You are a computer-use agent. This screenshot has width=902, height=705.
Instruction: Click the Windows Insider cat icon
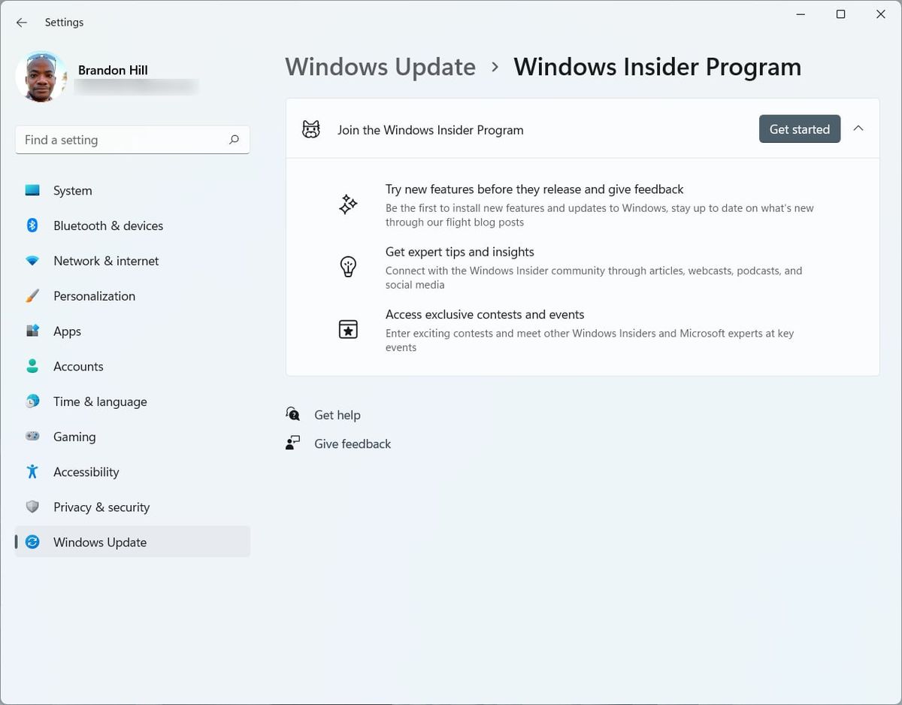[310, 129]
